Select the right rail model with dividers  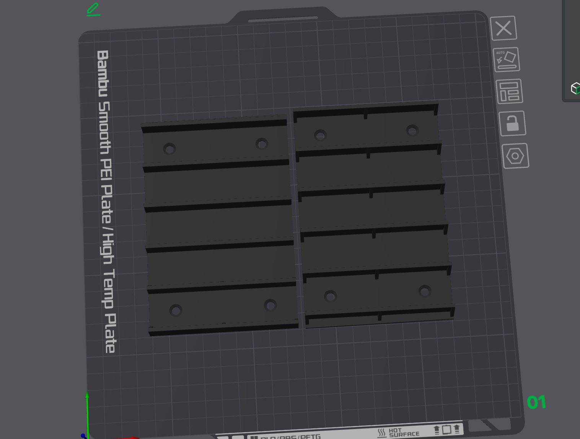[374, 215]
